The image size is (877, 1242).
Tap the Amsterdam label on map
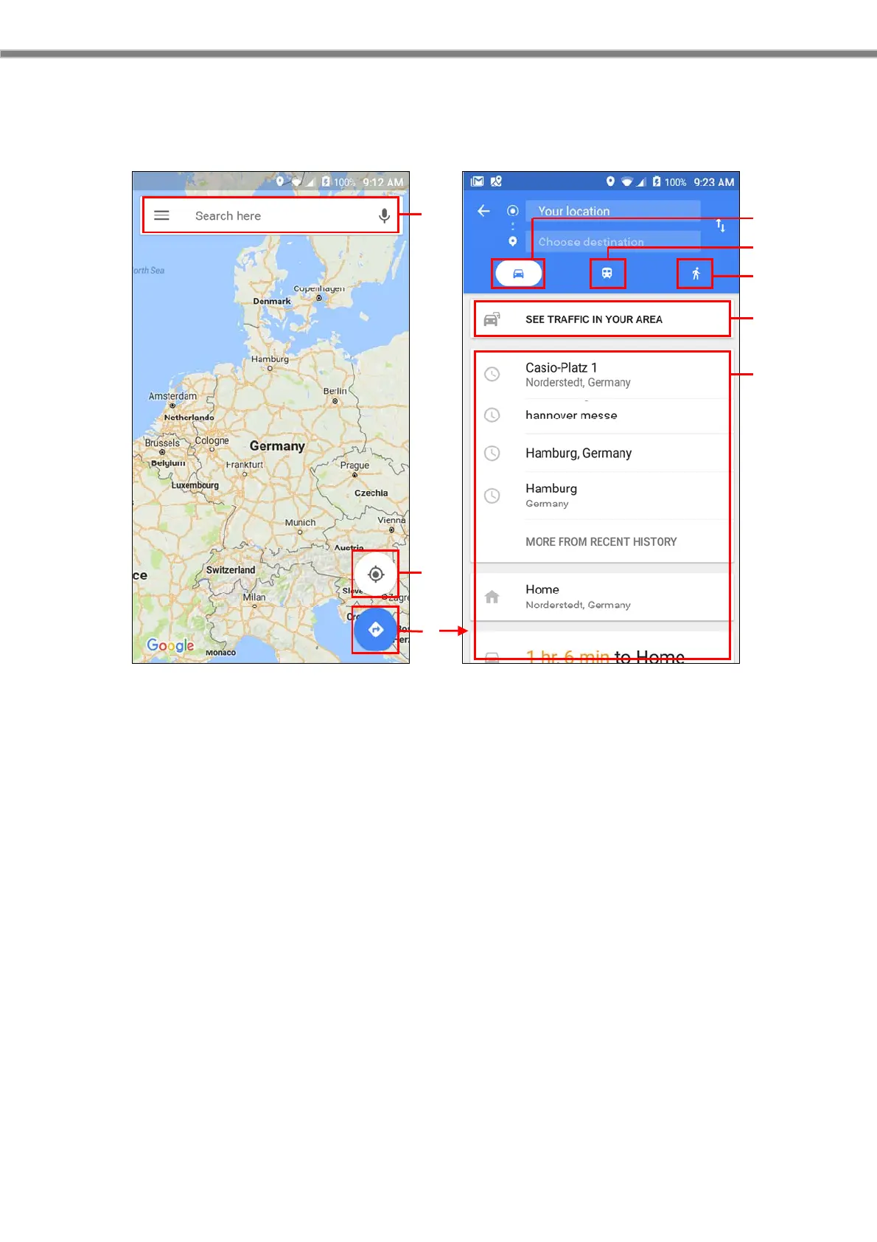coord(172,396)
